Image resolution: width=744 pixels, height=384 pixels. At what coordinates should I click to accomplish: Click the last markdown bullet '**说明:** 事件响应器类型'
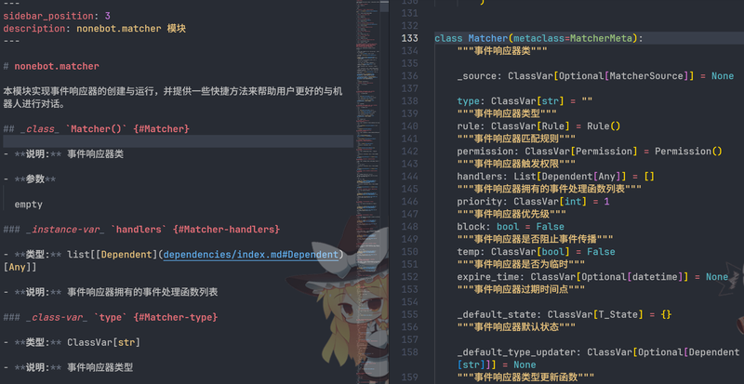(x=68, y=367)
